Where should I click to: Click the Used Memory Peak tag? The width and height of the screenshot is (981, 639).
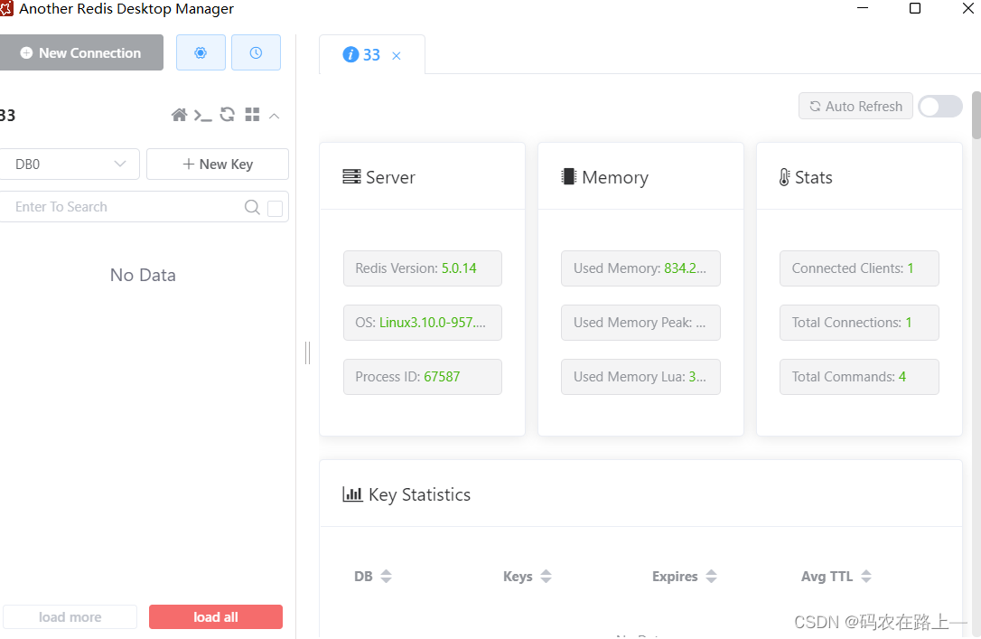click(x=640, y=323)
